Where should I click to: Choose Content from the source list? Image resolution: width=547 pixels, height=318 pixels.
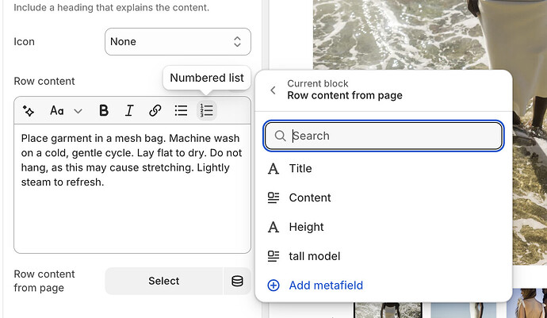pyautogui.click(x=310, y=197)
